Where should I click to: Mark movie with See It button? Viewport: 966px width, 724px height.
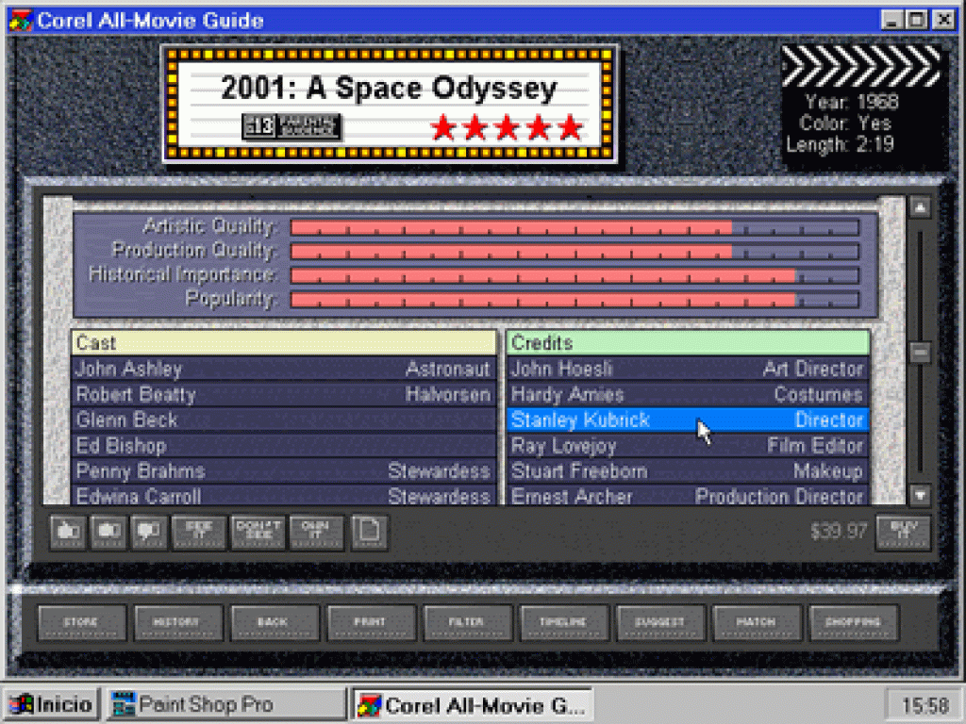click(x=198, y=532)
